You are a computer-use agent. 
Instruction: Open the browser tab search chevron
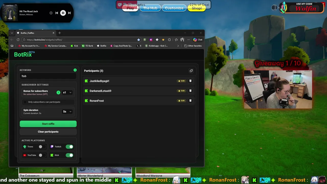pos(12,33)
